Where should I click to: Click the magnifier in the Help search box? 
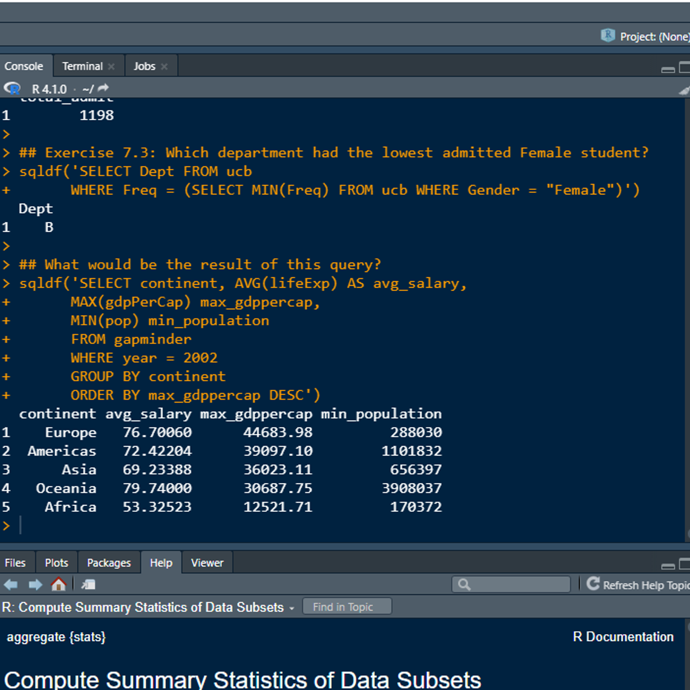pos(463,584)
